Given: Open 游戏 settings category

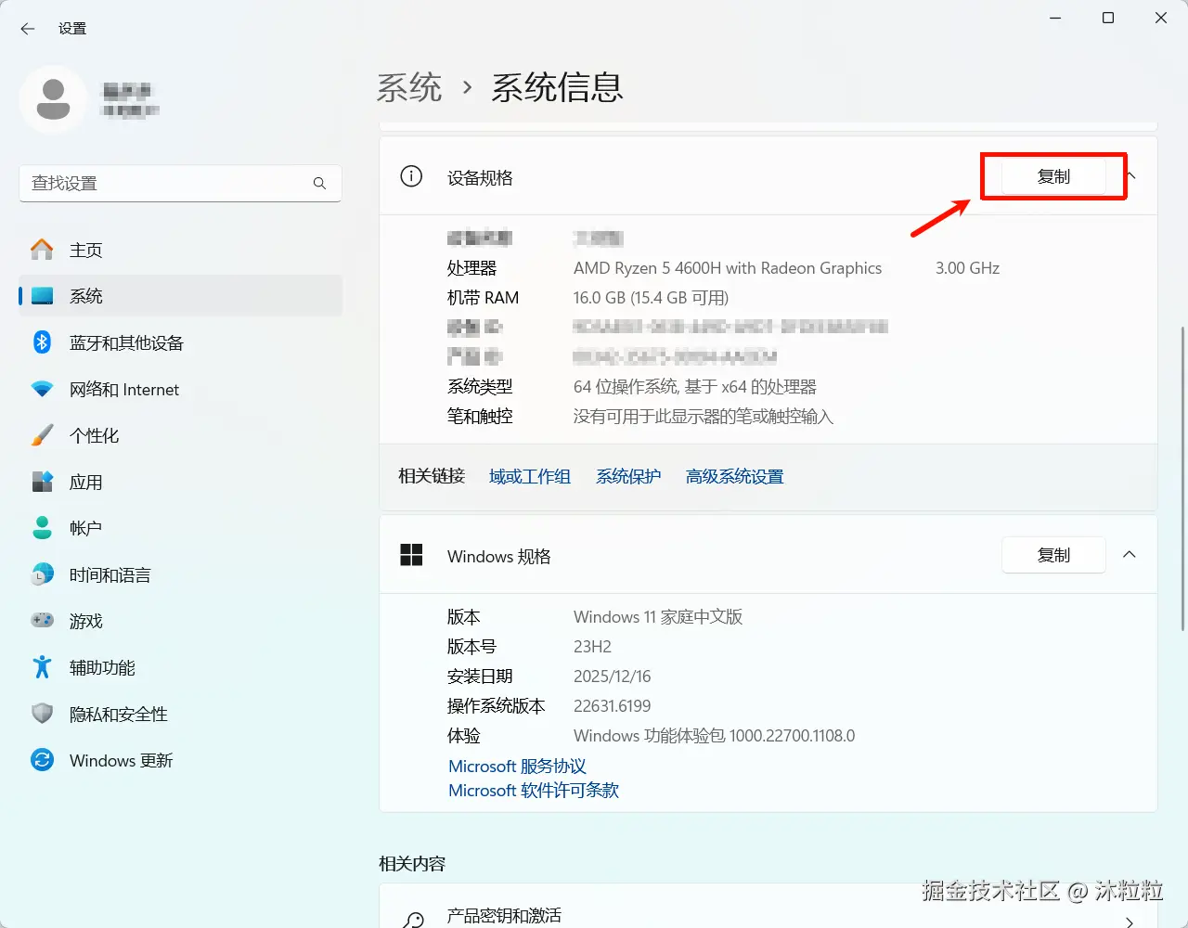Looking at the screenshot, I should click(x=180, y=621).
